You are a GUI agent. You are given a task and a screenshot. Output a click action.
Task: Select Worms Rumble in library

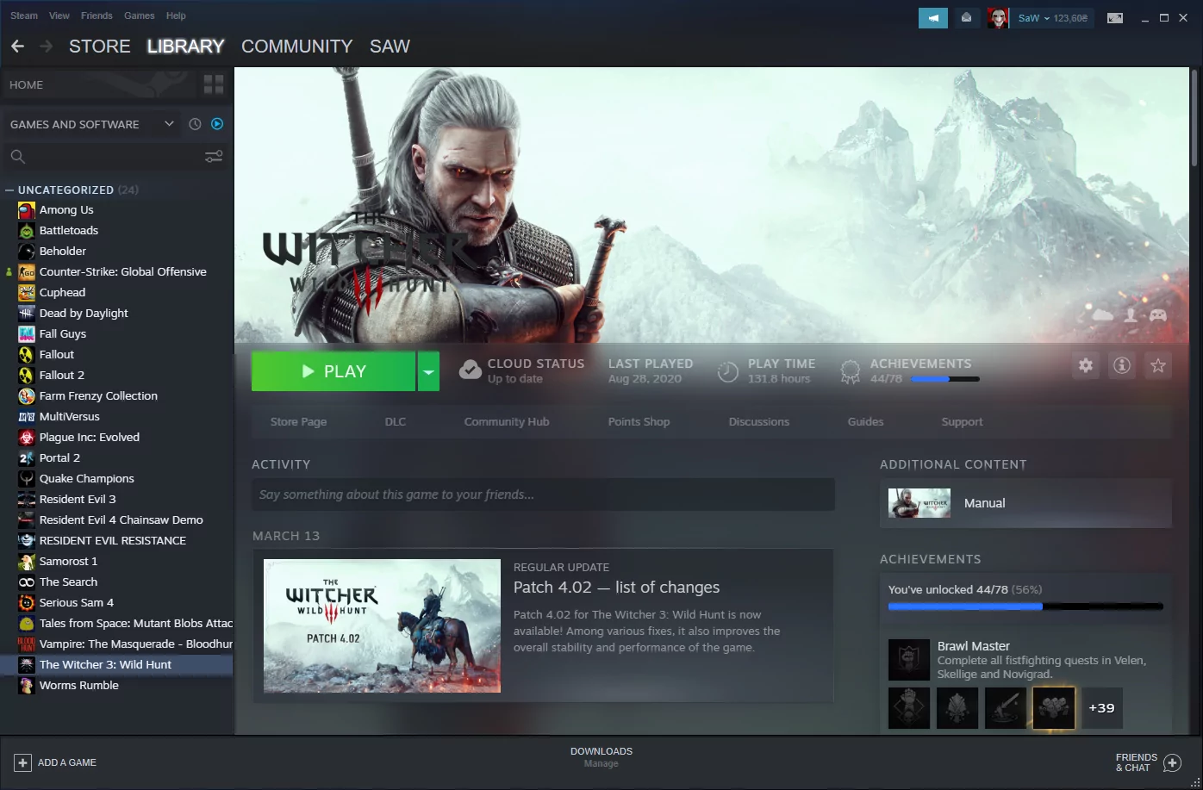(x=116, y=686)
